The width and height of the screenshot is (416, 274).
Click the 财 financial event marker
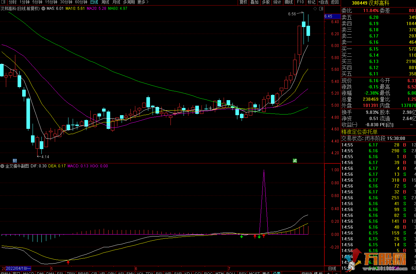(x=15, y=160)
